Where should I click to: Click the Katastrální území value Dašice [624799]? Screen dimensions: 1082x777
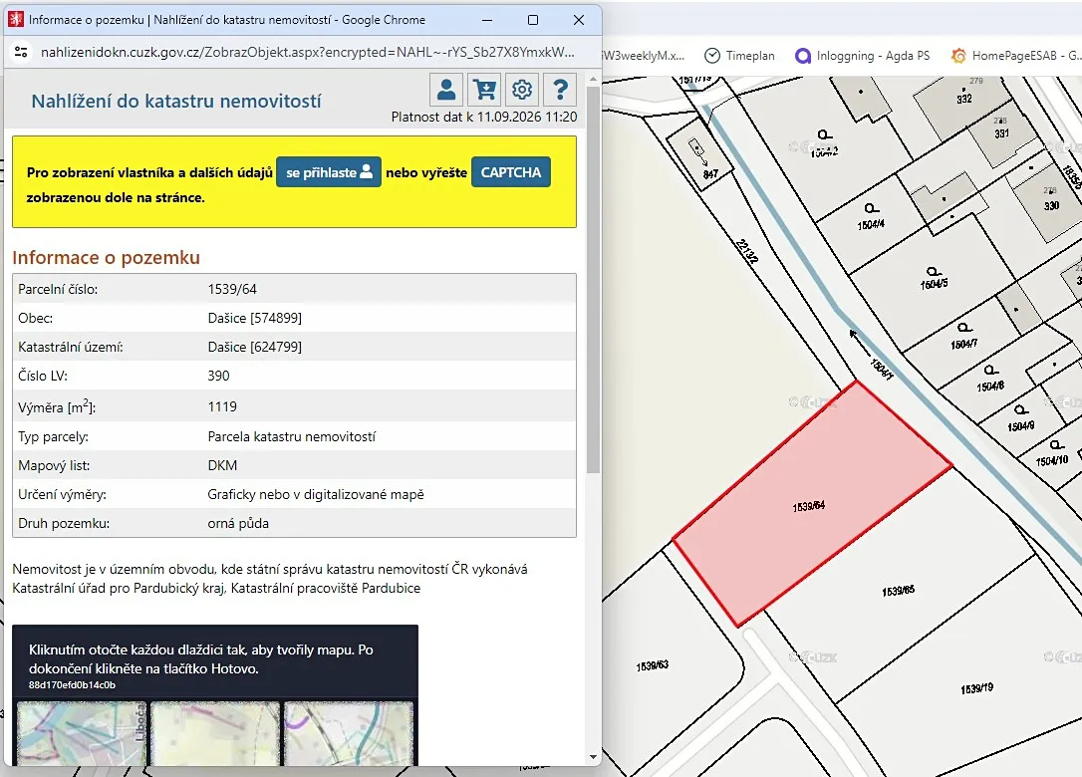[255, 347]
